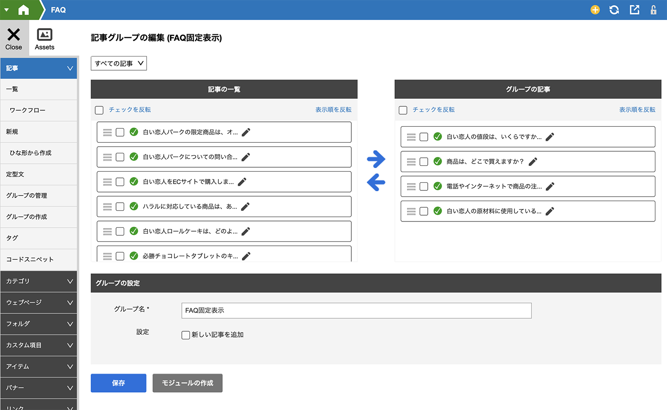
Task: Expand the カテゴリ sidebar section
Action: click(x=39, y=281)
